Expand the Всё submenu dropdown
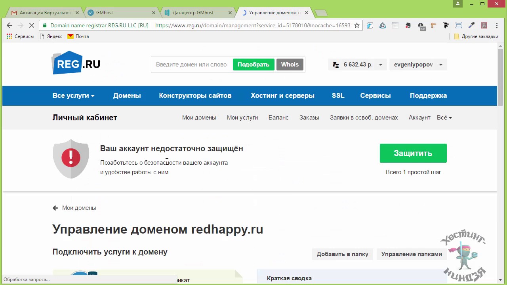The height and width of the screenshot is (285, 507). tap(444, 118)
